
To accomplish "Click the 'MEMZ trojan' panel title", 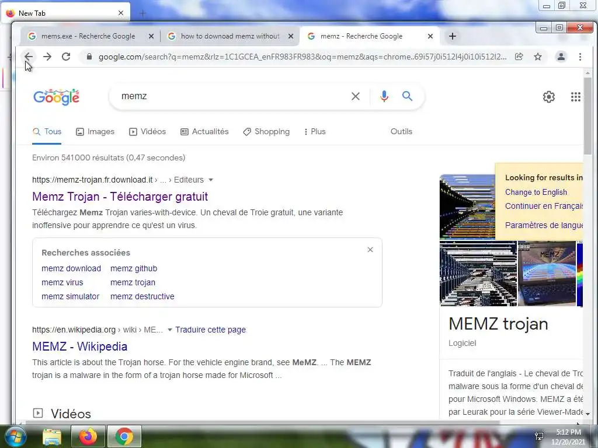I will [x=498, y=324].
